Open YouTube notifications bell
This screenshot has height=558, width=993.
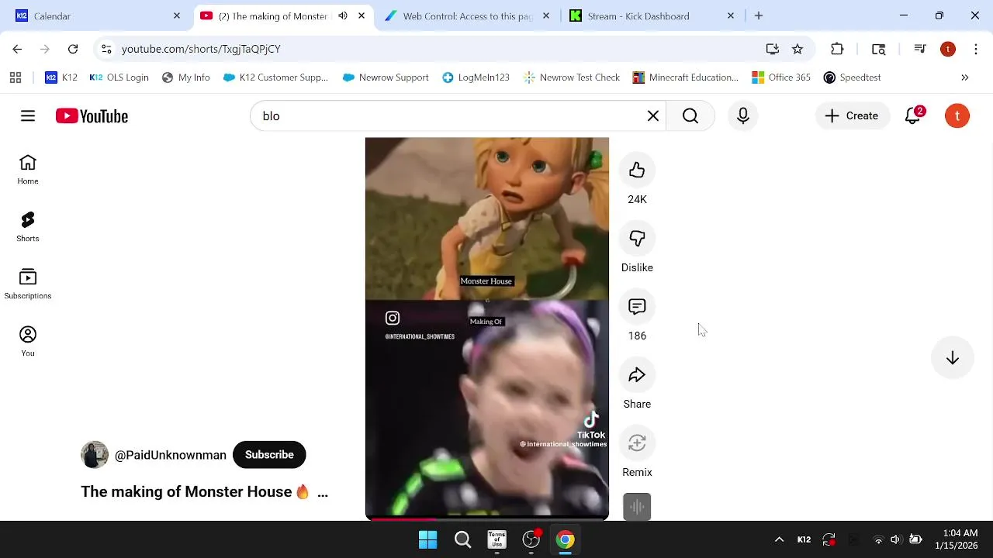point(913,115)
